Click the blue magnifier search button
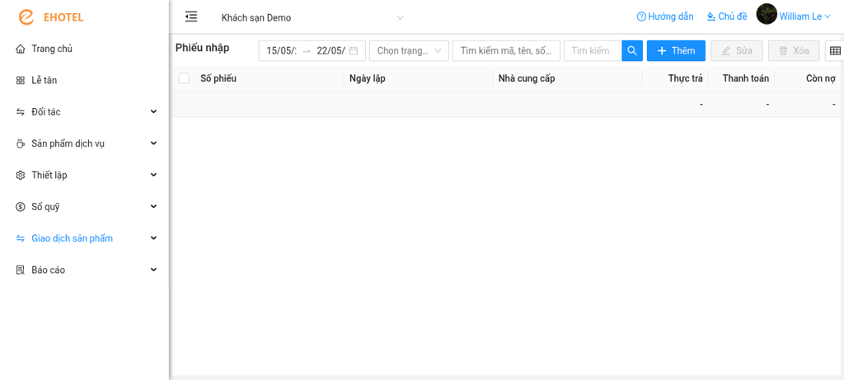Image resolution: width=844 pixels, height=380 pixels. [x=632, y=50]
